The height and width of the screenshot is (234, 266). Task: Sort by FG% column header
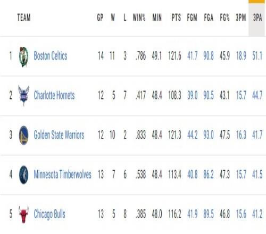[225, 18]
